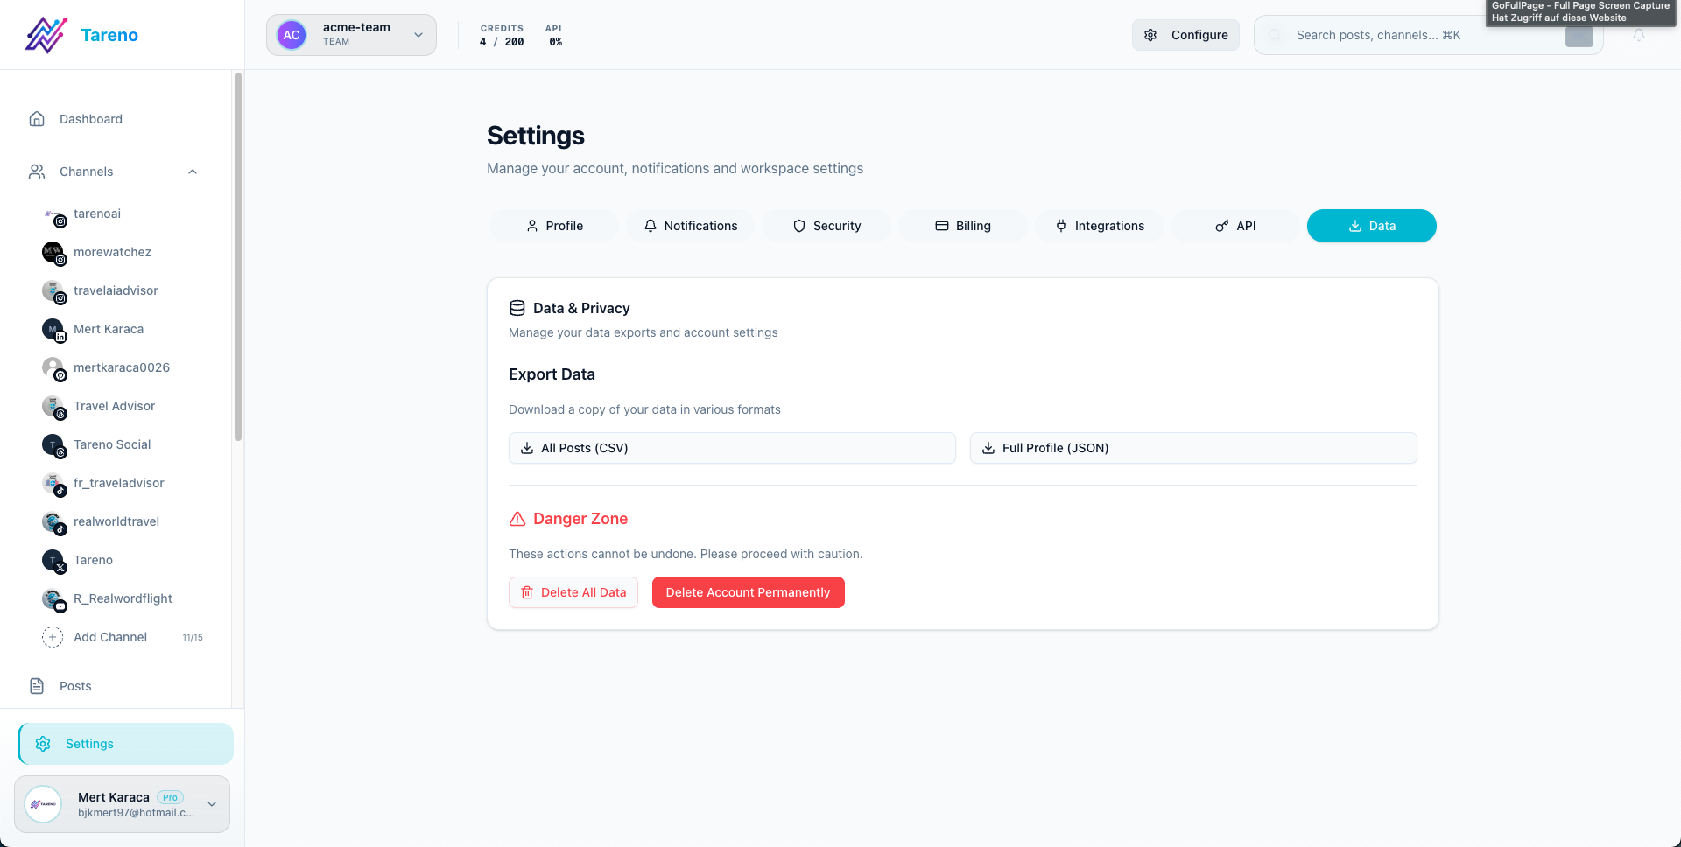Open the R_Realwordflight YouTube channel

click(123, 598)
